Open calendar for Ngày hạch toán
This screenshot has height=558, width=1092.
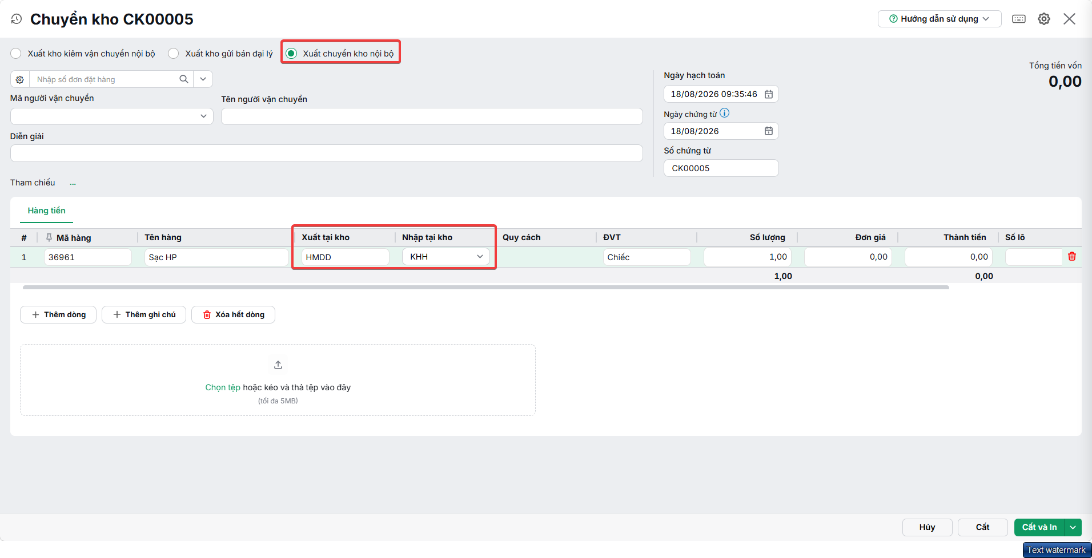(769, 94)
